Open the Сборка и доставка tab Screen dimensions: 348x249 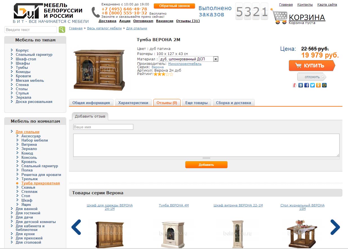(x=234, y=103)
